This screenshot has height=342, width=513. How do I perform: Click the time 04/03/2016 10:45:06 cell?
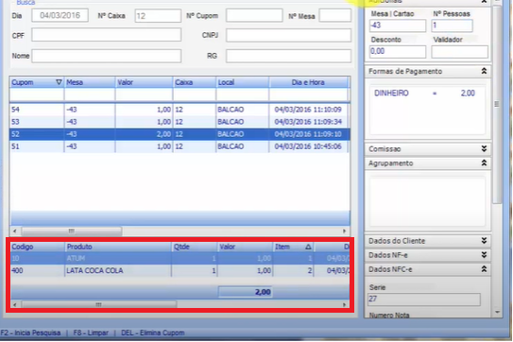[308, 146]
